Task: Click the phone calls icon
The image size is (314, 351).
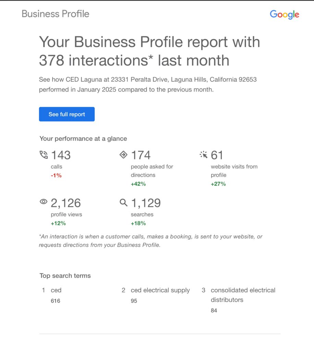Action: (x=44, y=155)
